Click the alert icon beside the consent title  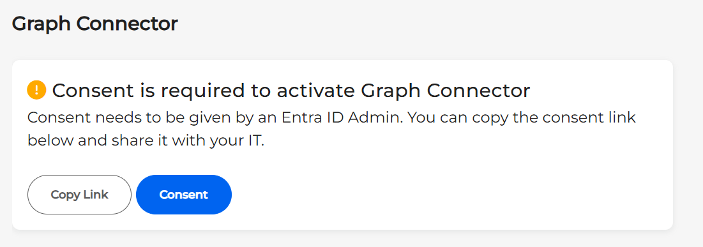pos(37,89)
